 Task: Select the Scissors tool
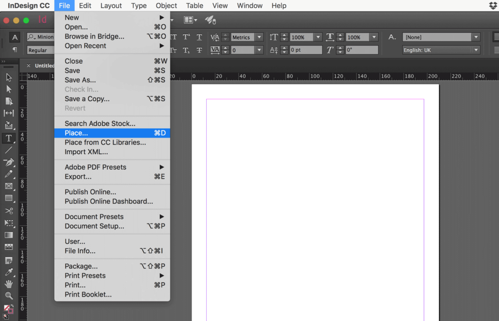pos(8,211)
